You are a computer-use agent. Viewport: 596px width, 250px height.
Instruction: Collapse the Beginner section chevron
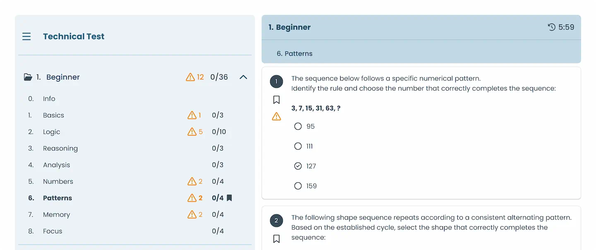click(x=243, y=77)
